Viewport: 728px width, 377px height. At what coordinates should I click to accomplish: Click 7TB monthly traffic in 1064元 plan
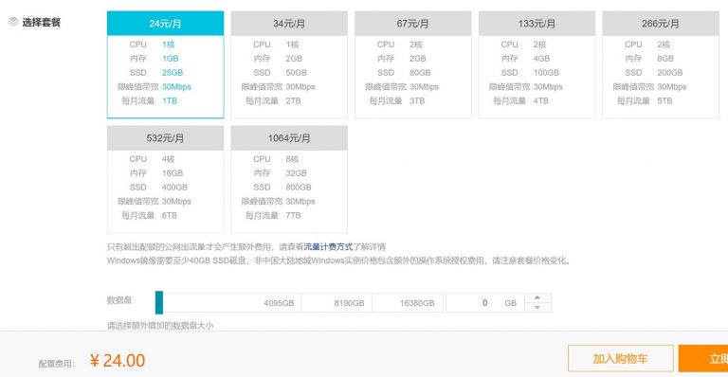293,215
